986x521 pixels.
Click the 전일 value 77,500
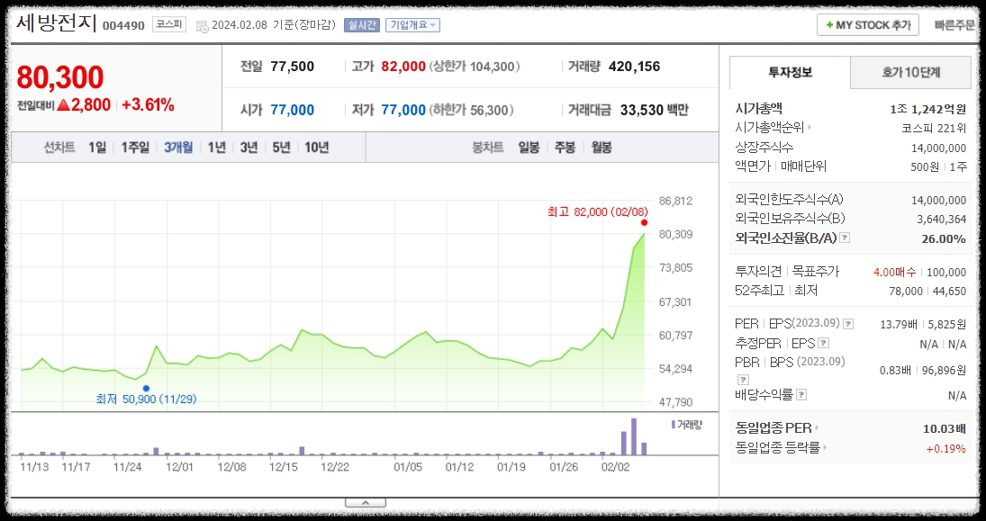pyautogui.click(x=293, y=67)
